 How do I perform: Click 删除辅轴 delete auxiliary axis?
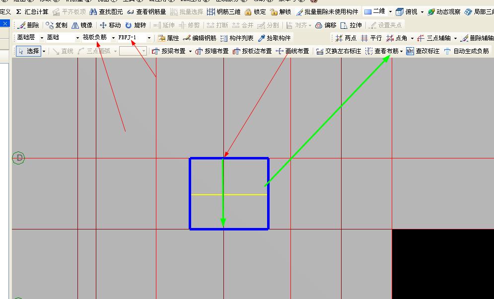(x=477, y=38)
